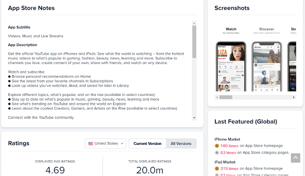Click description scrollbar down arrow

point(194,118)
